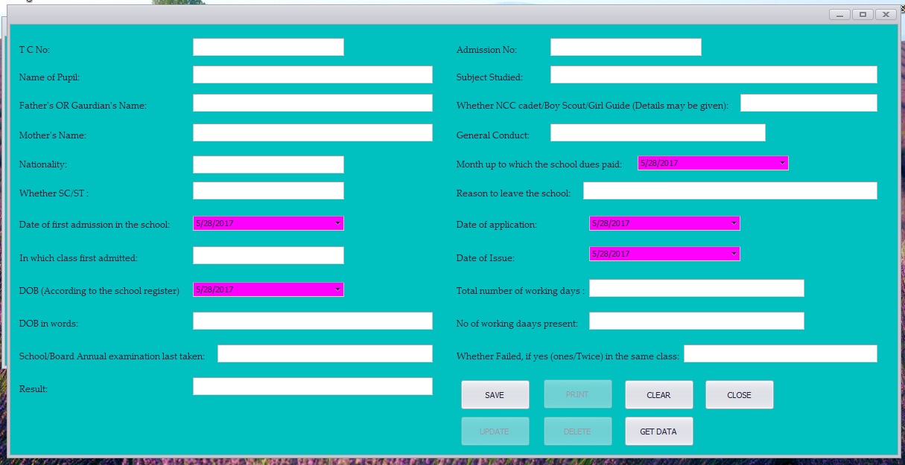This screenshot has height=465, width=905.
Task: Select the Result input field
Action: [x=313, y=386]
